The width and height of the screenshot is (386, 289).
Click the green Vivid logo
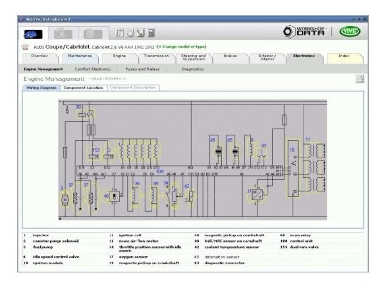click(x=350, y=32)
